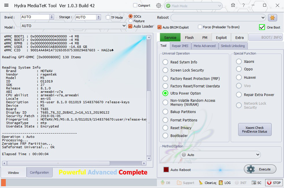Expand the Reboot dropdown

point(263,18)
